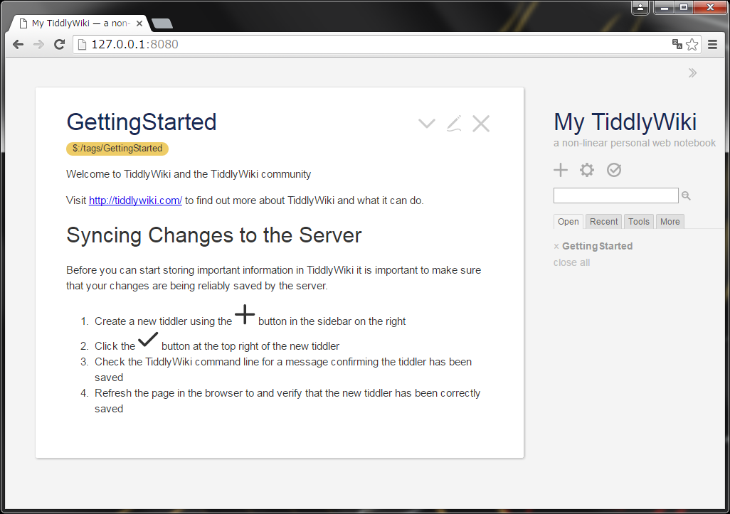Click the plus icon in step 1 text
The height and width of the screenshot is (514, 730).
point(245,314)
